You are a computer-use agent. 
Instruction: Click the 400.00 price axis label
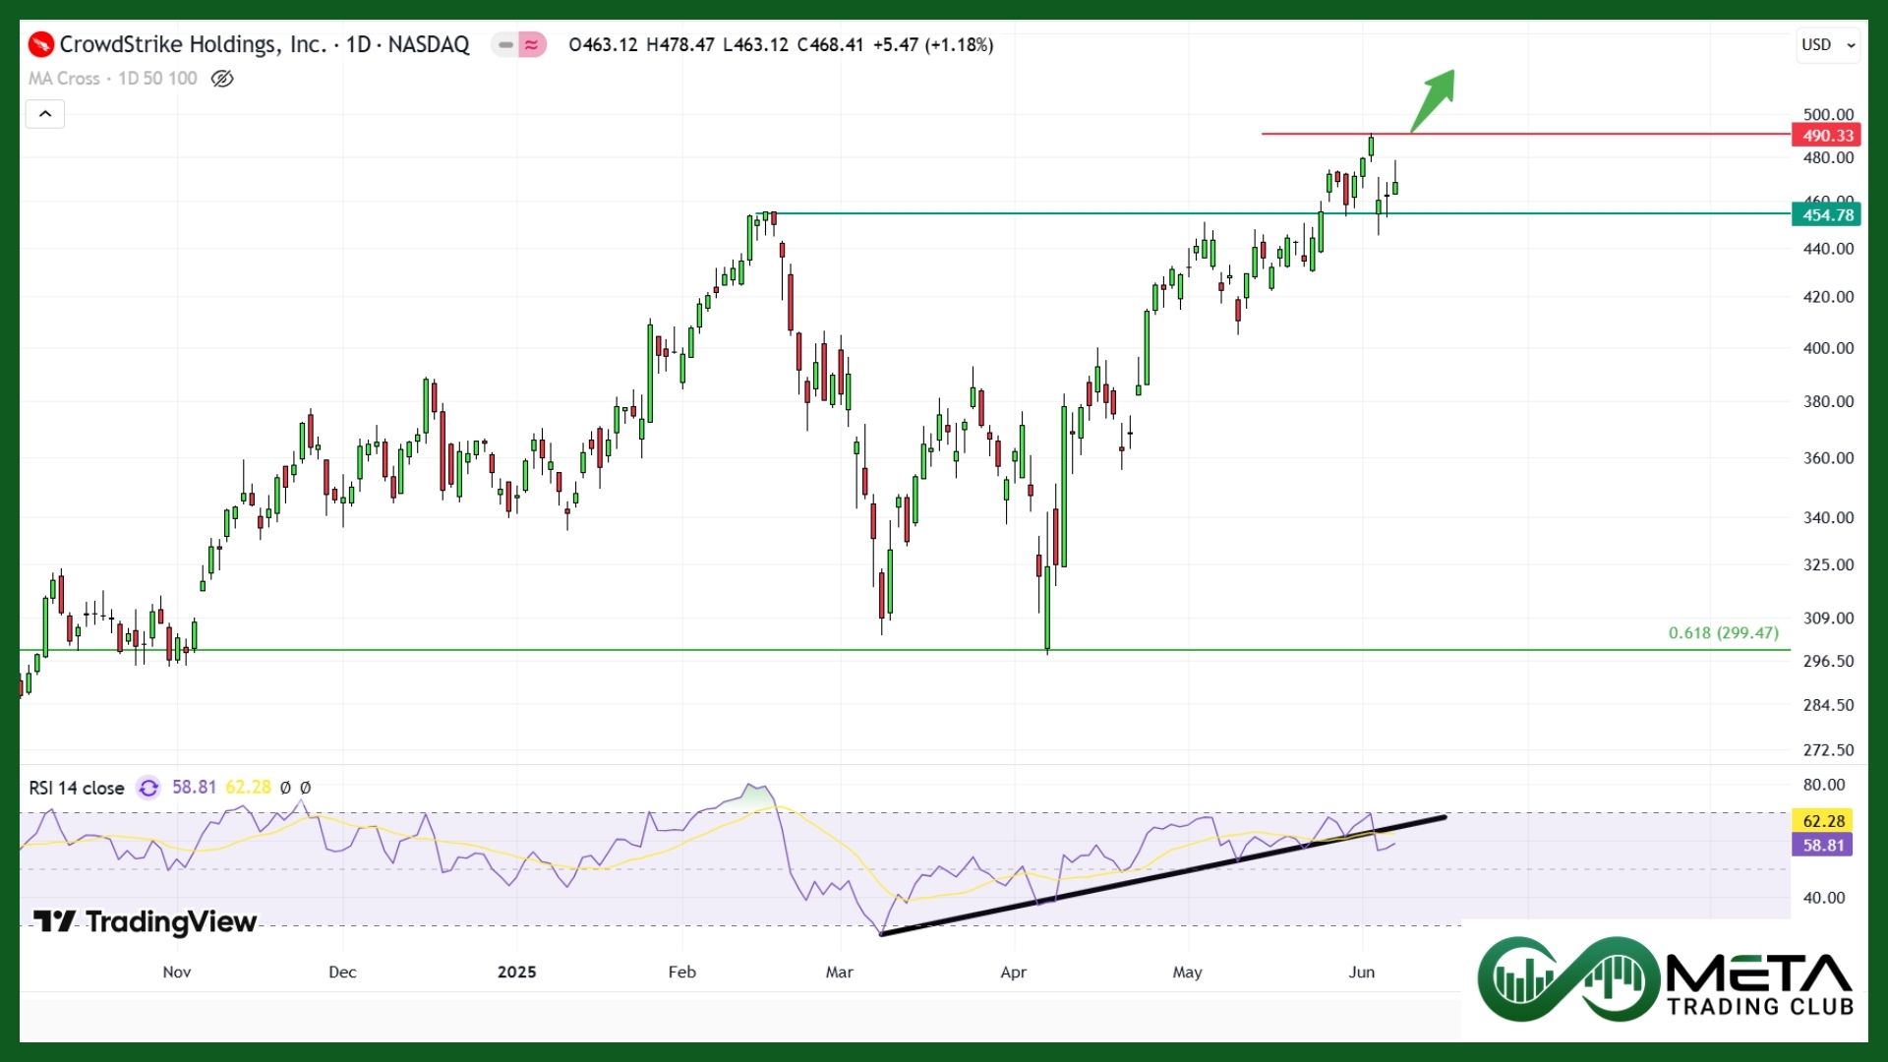(1828, 348)
